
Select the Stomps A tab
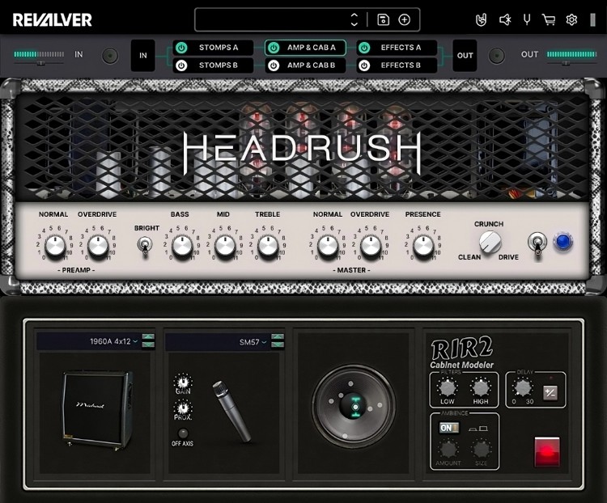213,48
